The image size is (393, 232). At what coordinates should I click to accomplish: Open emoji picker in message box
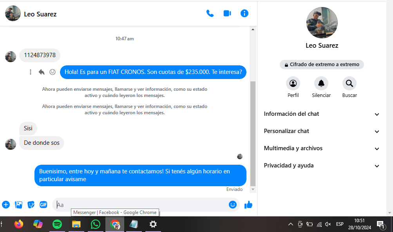pyautogui.click(x=233, y=205)
